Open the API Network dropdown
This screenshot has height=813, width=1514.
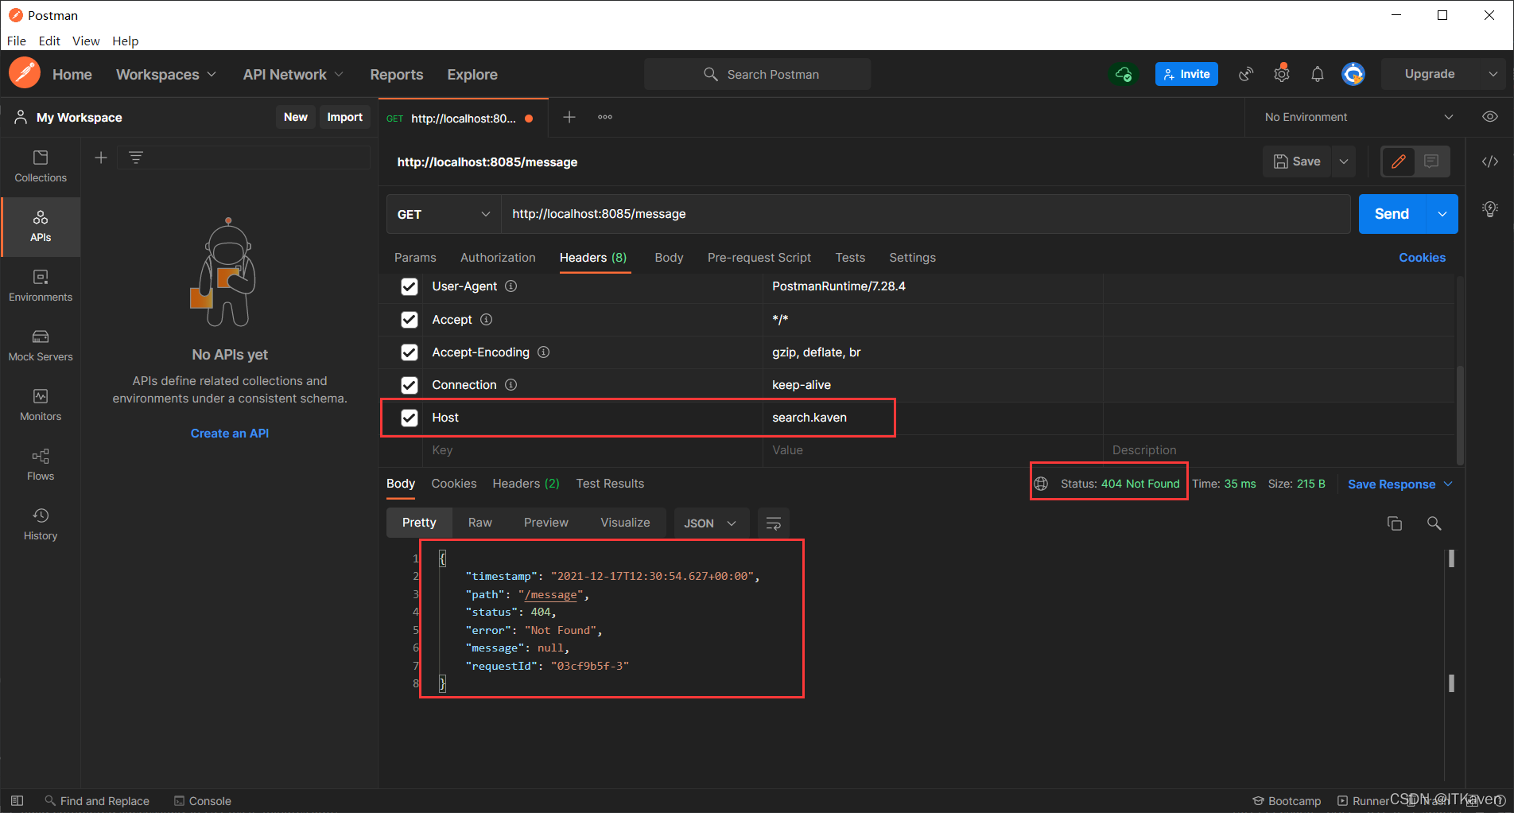click(x=293, y=74)
